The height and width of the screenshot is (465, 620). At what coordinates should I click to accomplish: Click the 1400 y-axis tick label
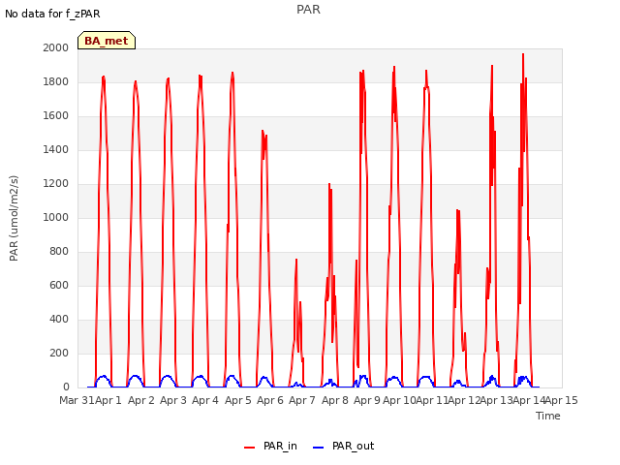(x=56, y=149)
